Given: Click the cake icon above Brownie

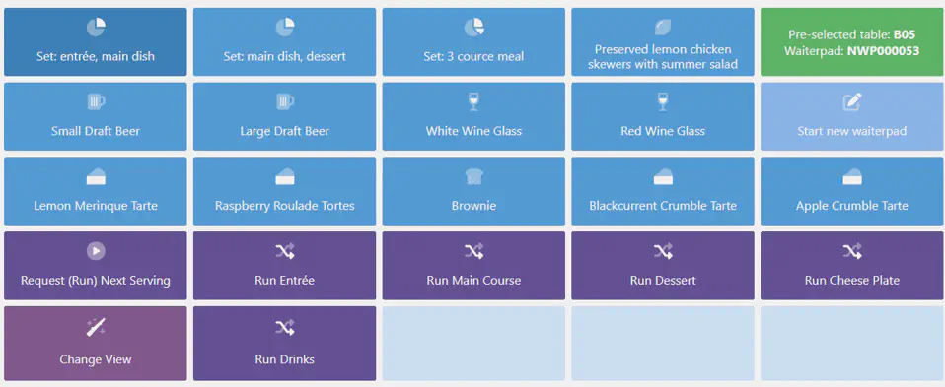Looking at the screenshot, I should [x=473, y=176].
